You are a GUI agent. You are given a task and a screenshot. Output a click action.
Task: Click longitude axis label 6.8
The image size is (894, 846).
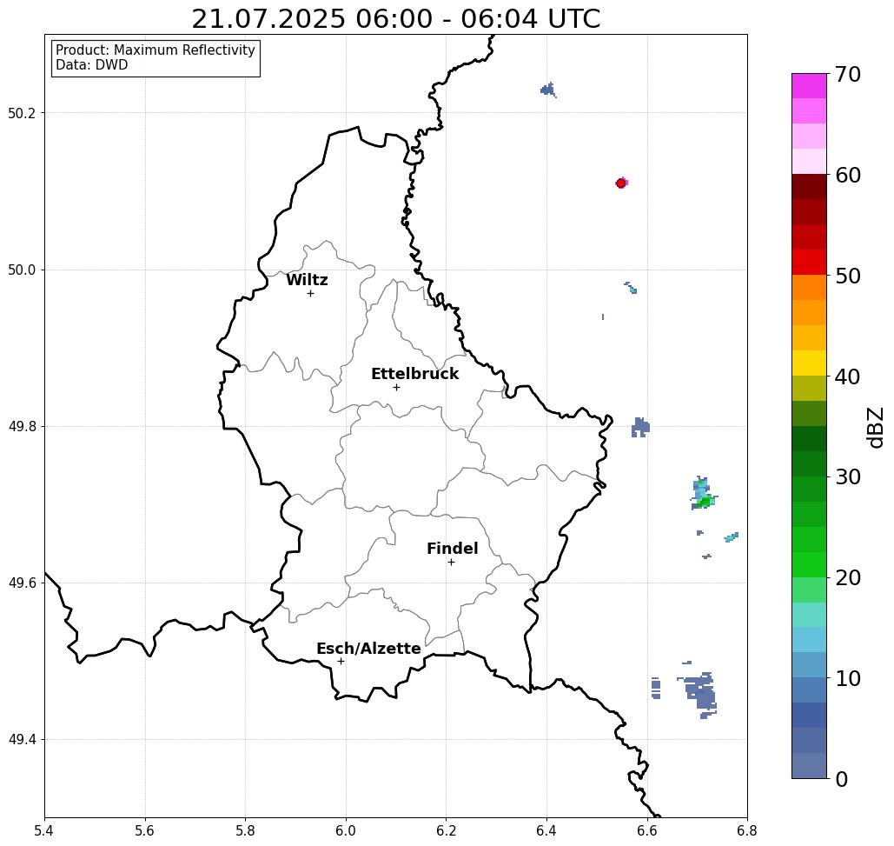click(x=747, y=830)
